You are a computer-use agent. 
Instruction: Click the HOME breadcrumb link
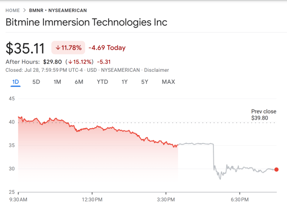[x=13, y=10]
